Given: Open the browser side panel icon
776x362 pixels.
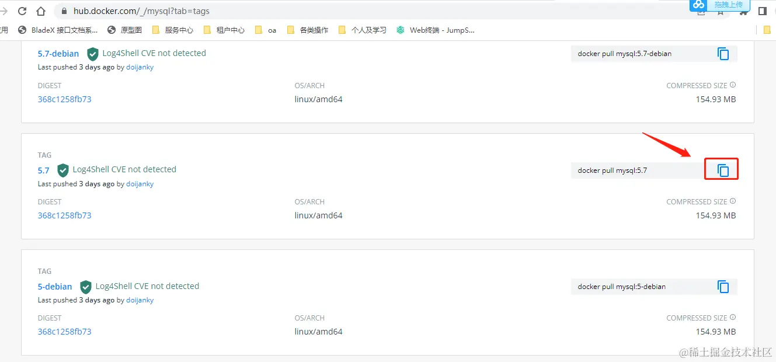Looking at the screenshot, I should (762, 11).
